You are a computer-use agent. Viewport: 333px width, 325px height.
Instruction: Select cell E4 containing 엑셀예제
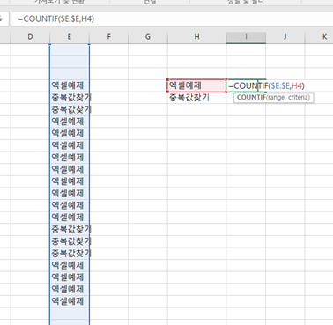click(70, 85)
